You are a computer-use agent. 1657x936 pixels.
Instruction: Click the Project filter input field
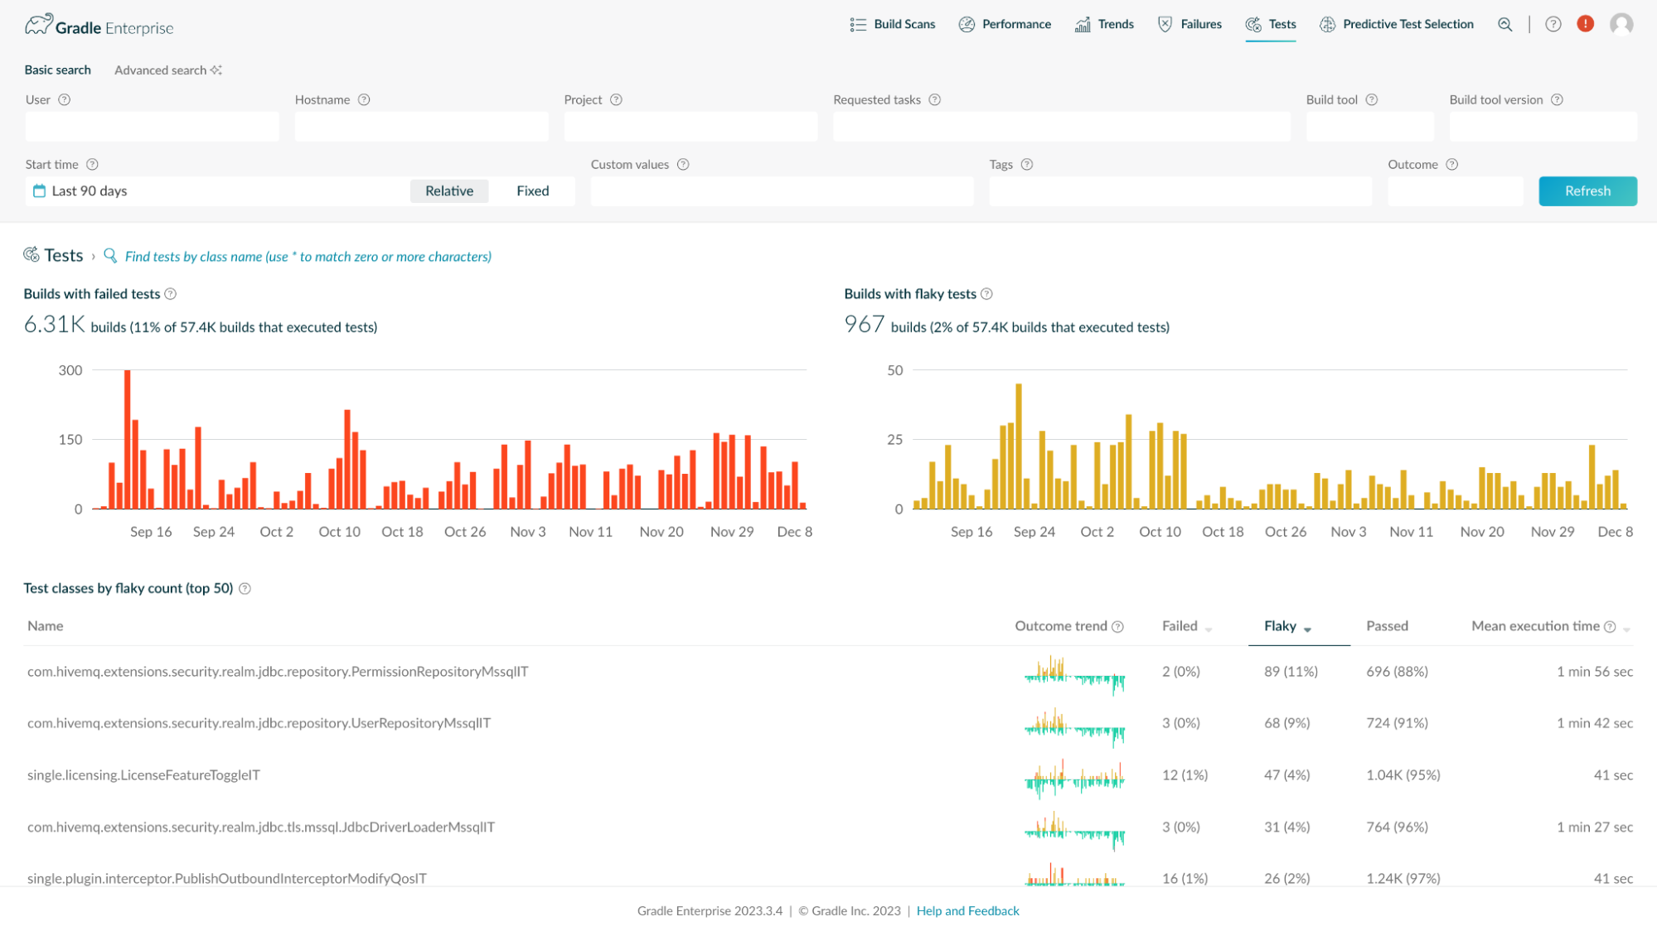pyautogui.click(x=690, y=127)
